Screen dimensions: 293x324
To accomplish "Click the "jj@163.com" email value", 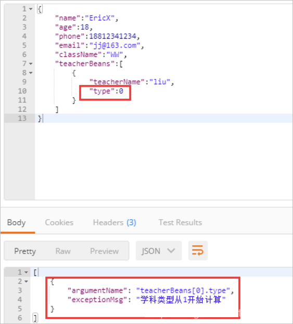I will pyautogui.click(x=115, y=45).
